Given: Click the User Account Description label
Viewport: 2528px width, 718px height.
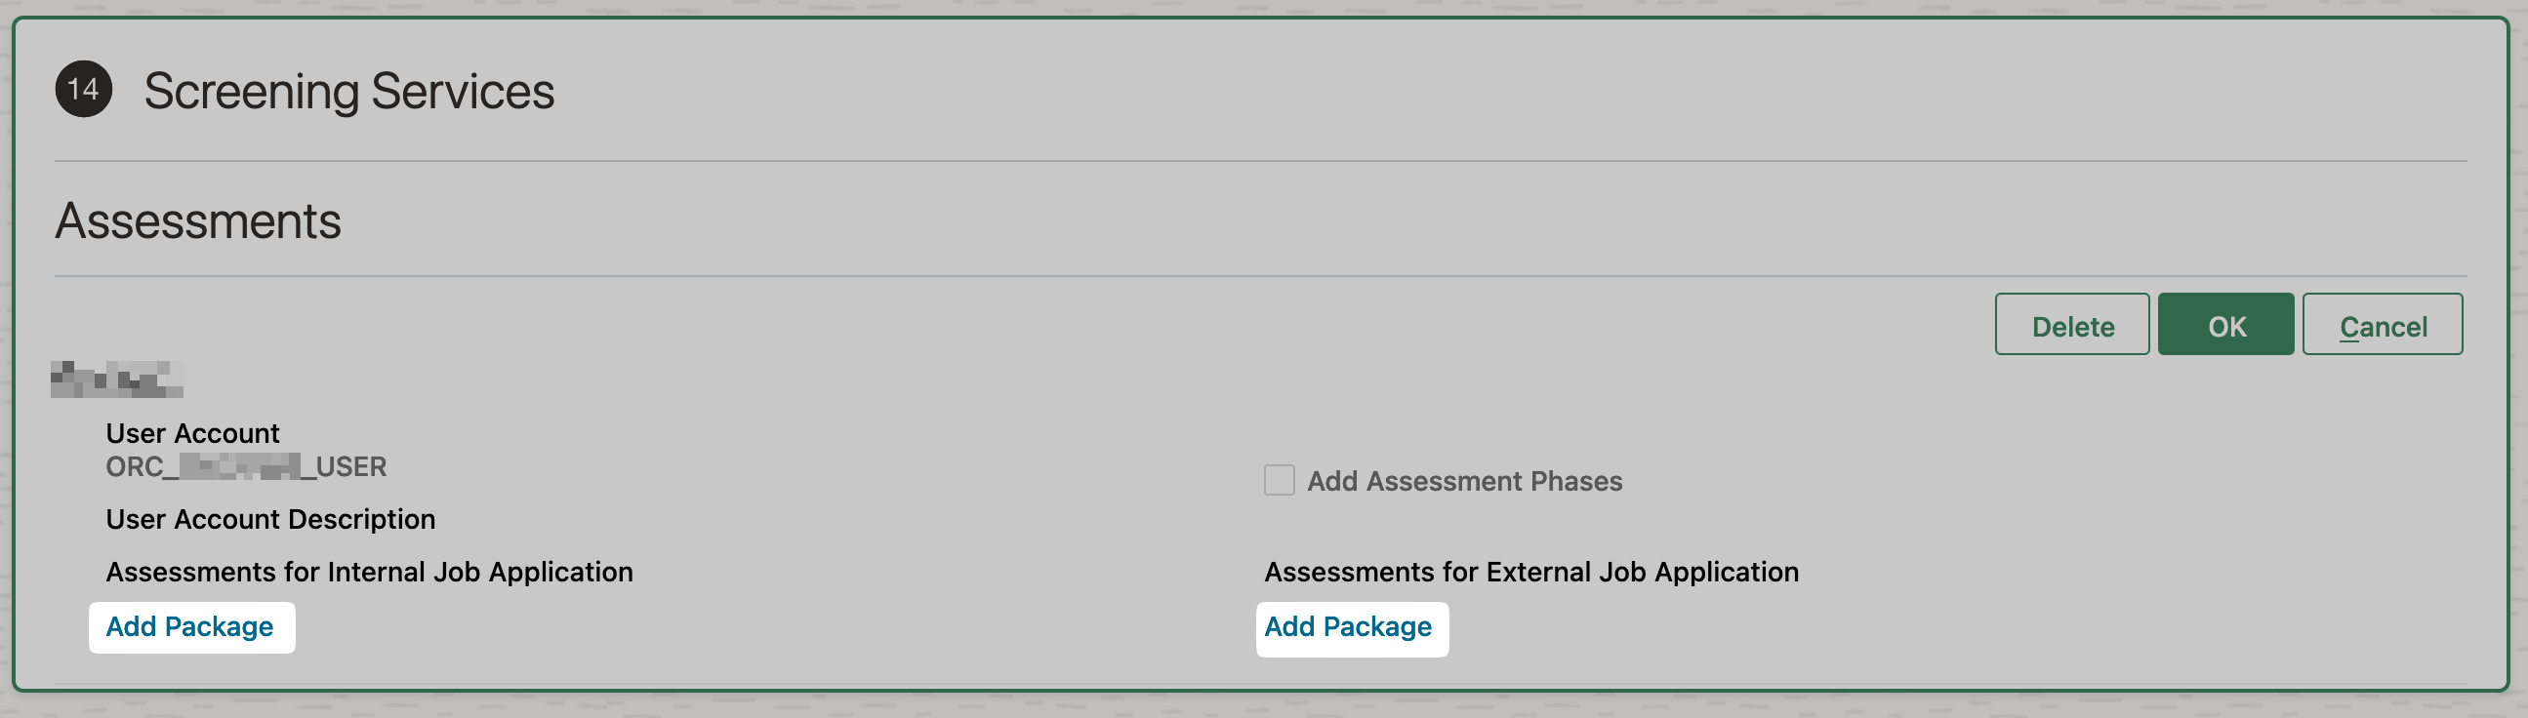Looking at the screenshot, I should point(271,519).
